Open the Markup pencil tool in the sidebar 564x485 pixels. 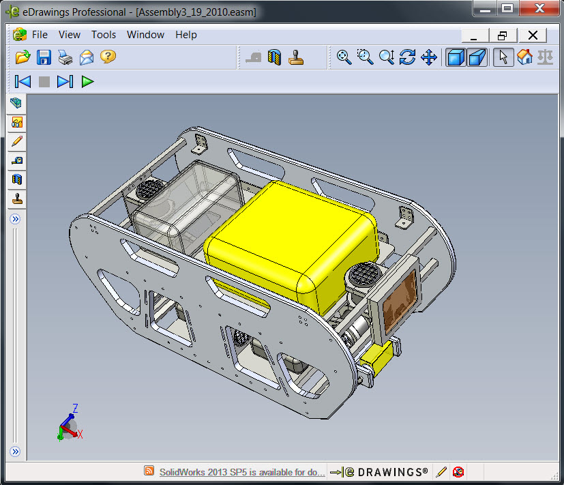(16, 141)
